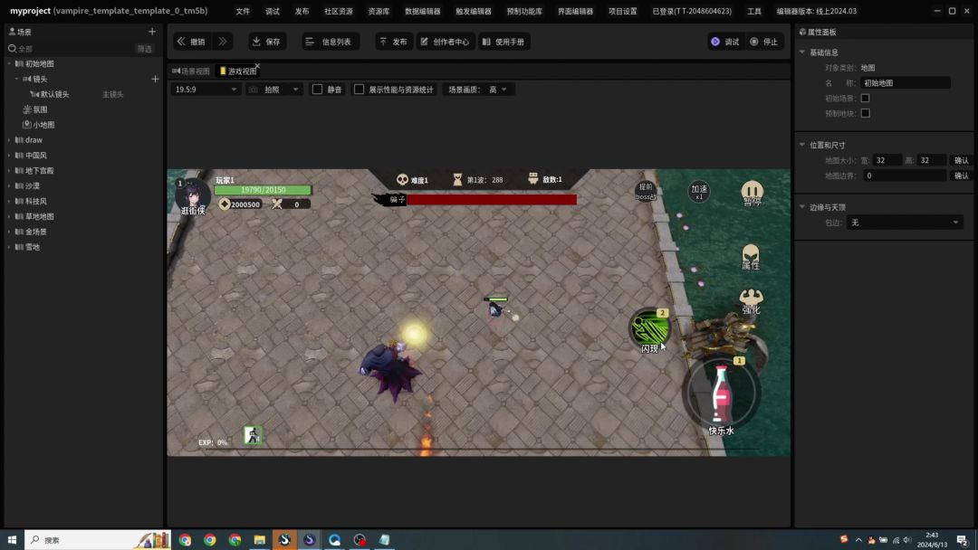Click the 撤销 (undo) toolbar button
Screen dimensions: 978x550
tap(191, 42)
